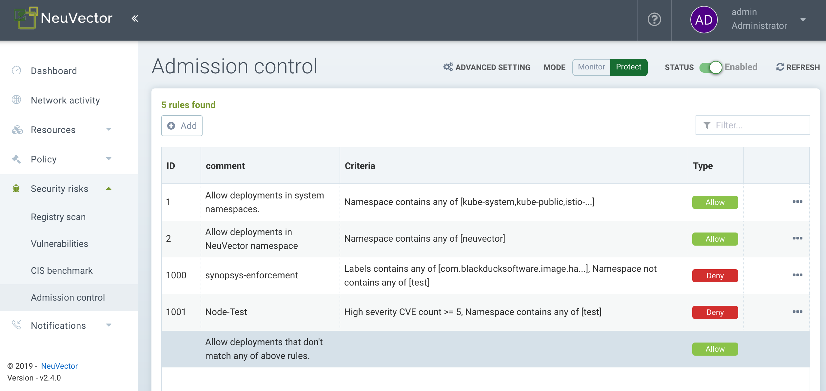Click the Advanced Setting gears icon
This screenshot has width=826, height=391.
pos(448,67)
